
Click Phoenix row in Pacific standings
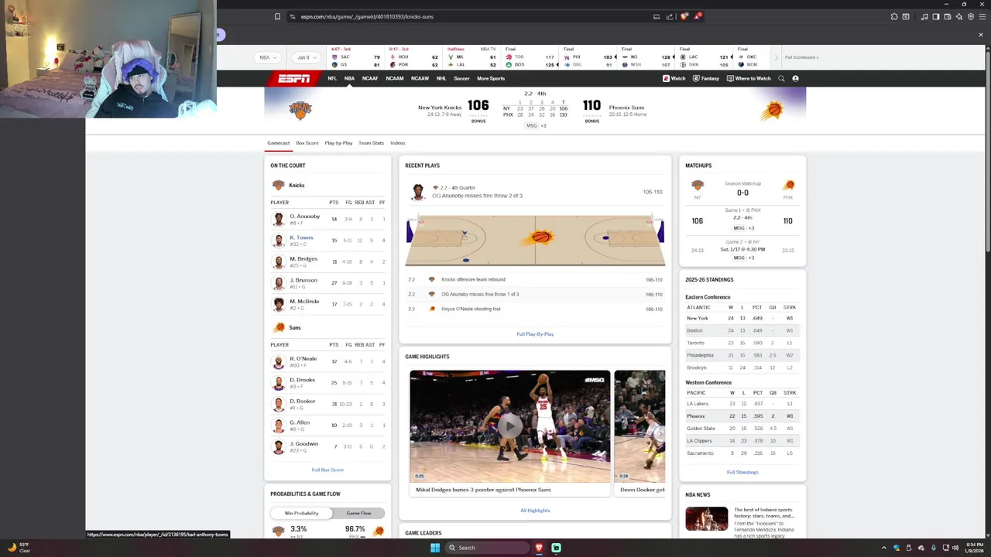[x=742, y=416]
